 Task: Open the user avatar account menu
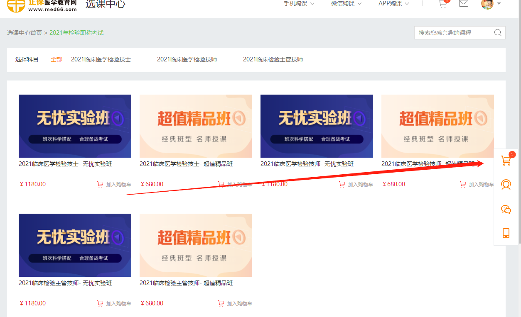pyautogui.click(x=490, y=4)
